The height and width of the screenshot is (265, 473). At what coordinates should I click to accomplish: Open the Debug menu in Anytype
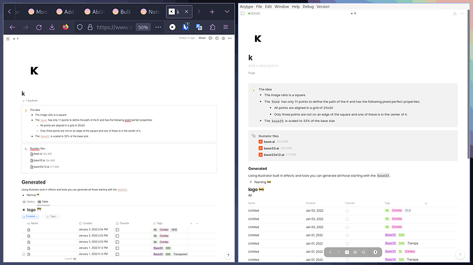pos(308,7)
